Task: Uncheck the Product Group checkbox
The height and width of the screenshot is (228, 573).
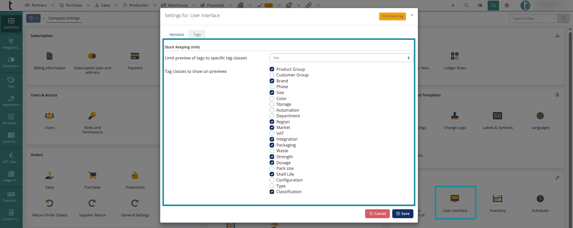Action: 272,69
